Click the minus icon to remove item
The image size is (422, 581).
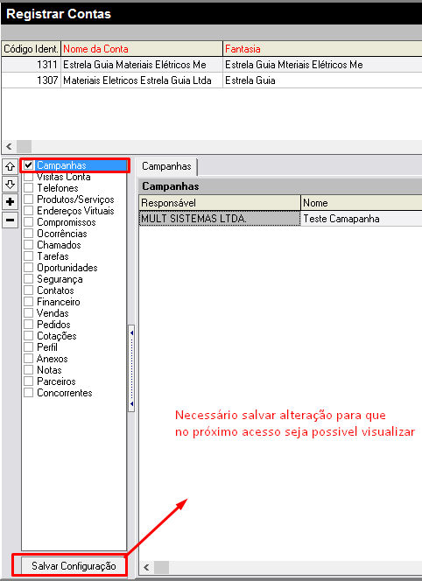10,220
